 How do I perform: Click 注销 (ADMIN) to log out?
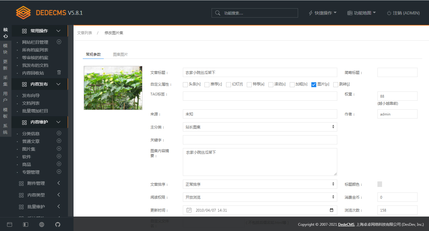click(403, 13)
